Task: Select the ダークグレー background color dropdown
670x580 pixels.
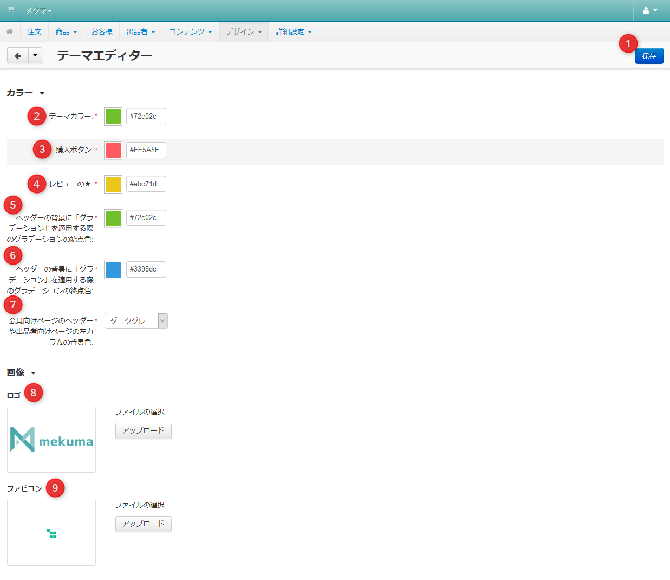Action: click(136, 321)
